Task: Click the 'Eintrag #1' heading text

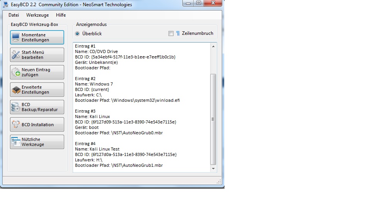Action: click(x=85, y=46)
